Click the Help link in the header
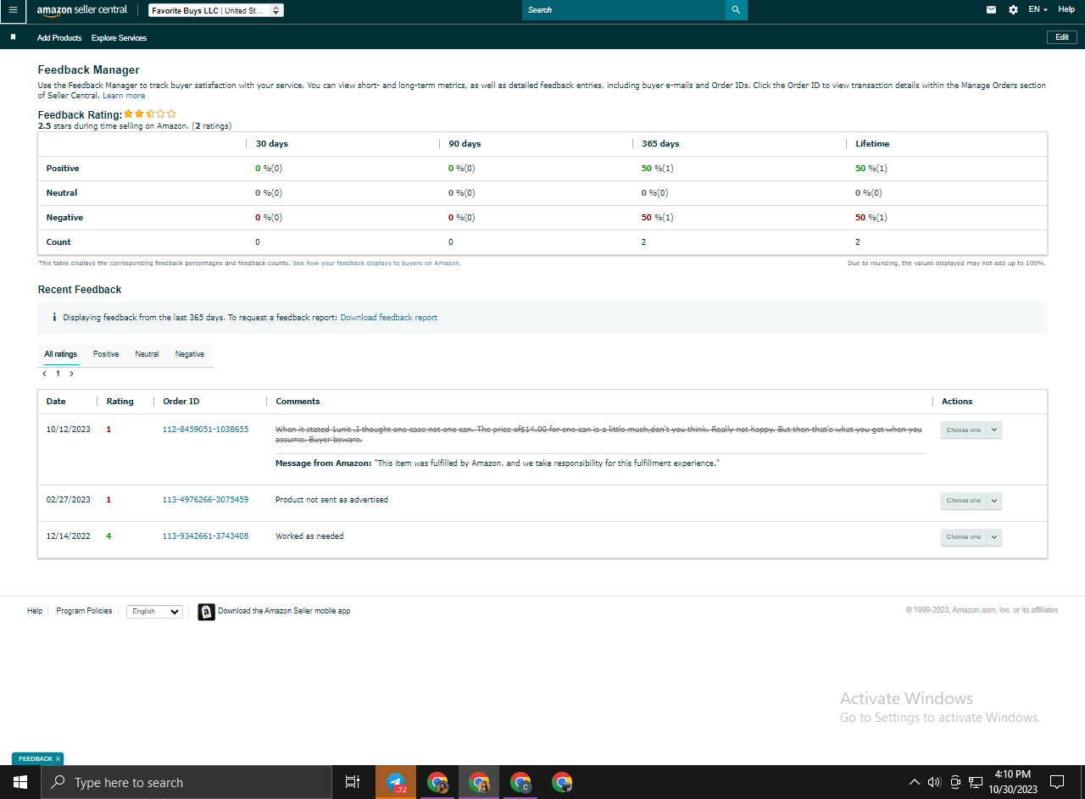Viewport: 1085px width, 799px height. tap(1066, 9)
